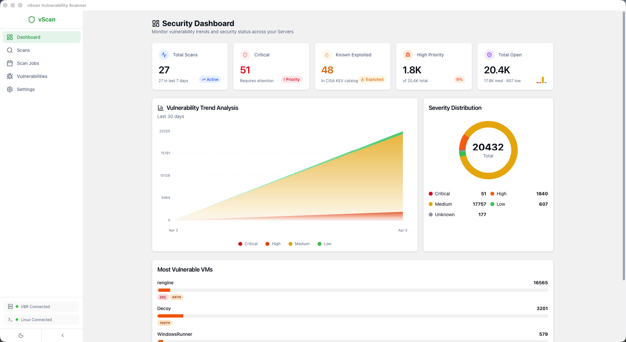Click the 25C badge under rengine
This screenshot has height=342, width=626.
point(163,297)
